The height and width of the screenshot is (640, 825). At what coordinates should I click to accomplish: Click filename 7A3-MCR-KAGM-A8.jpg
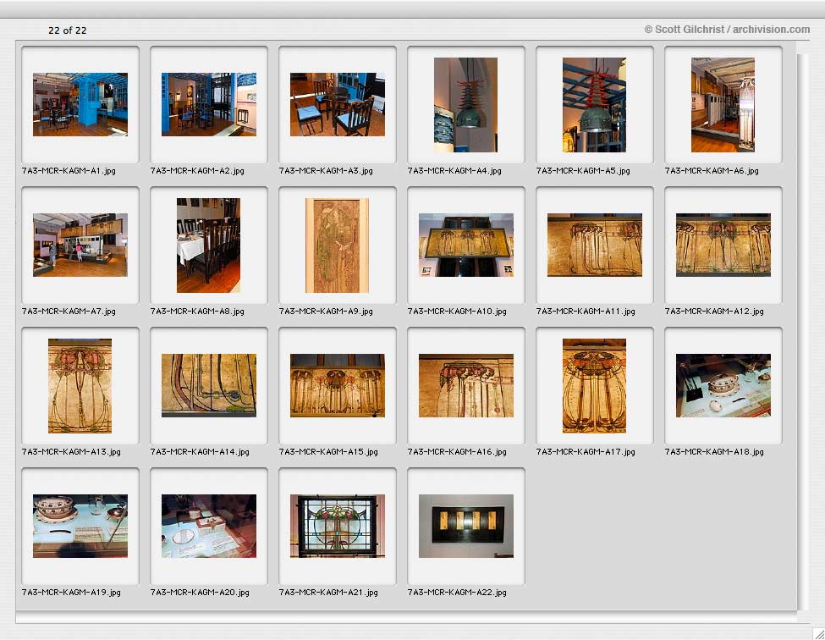197,311
